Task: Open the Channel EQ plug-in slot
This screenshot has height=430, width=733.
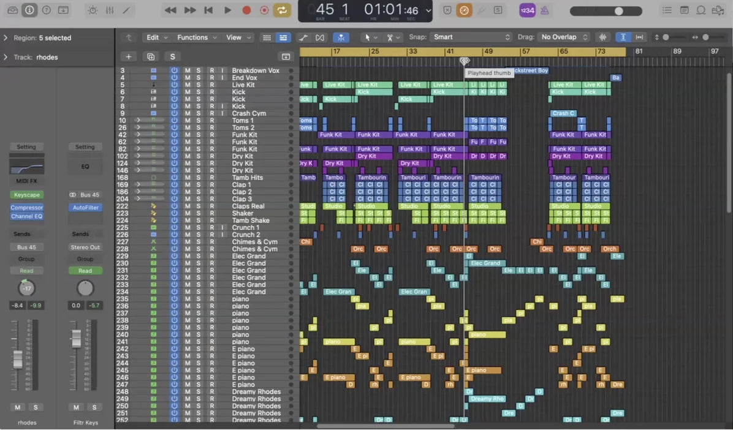Action: (x=26, y=216)
